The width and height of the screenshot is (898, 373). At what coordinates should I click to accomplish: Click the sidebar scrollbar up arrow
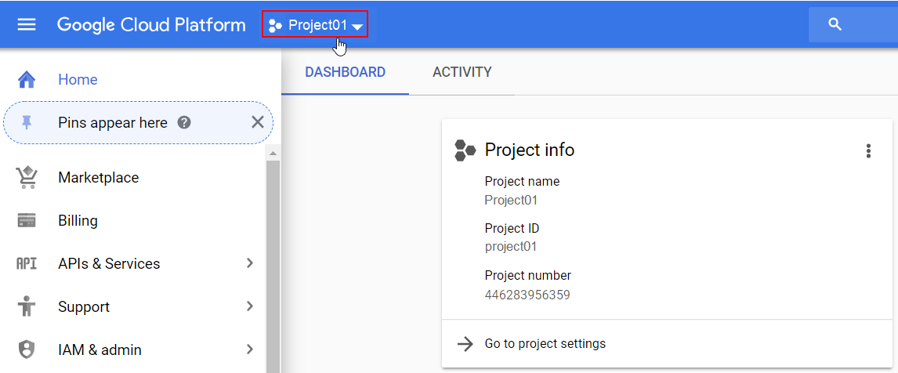pyautogui.click(x=273, y=151)
